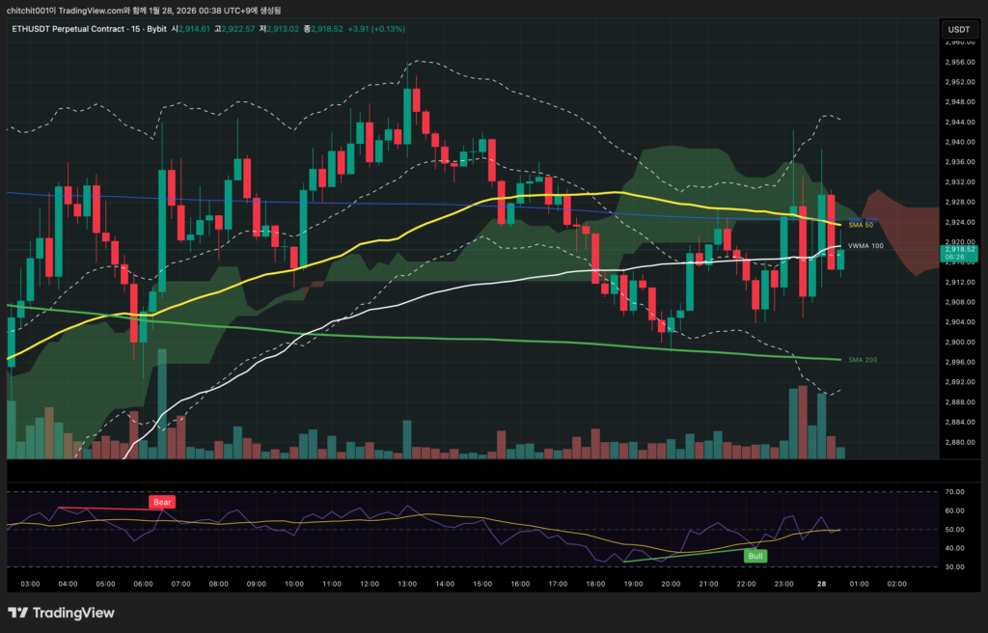988x633 pixels.
Task: Click the VWMA 100 line label
Action: pos(864,246)
